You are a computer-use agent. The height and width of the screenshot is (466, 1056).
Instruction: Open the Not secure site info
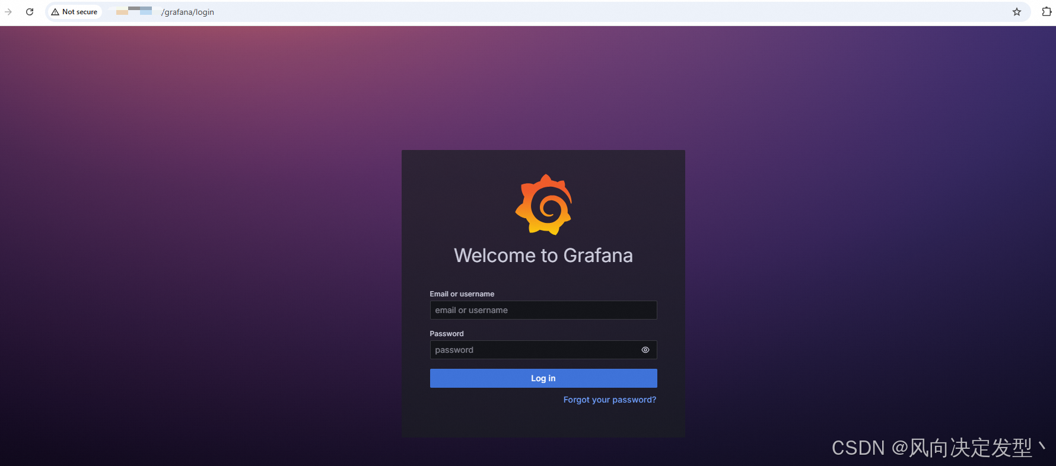(x=75, y=12)
